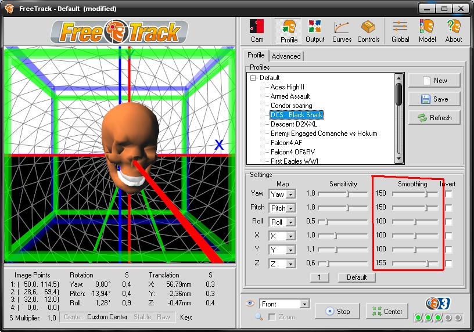Click the Stop tracking button
This screenshot has width=474, height=332.
coord(337,311)
